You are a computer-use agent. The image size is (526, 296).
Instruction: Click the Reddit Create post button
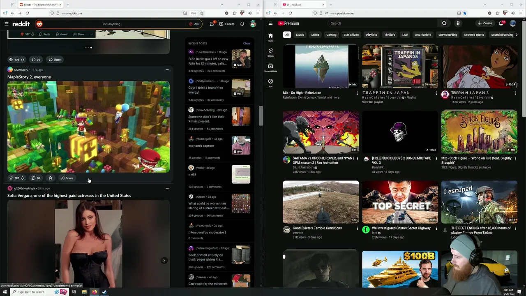click(227, 24)
